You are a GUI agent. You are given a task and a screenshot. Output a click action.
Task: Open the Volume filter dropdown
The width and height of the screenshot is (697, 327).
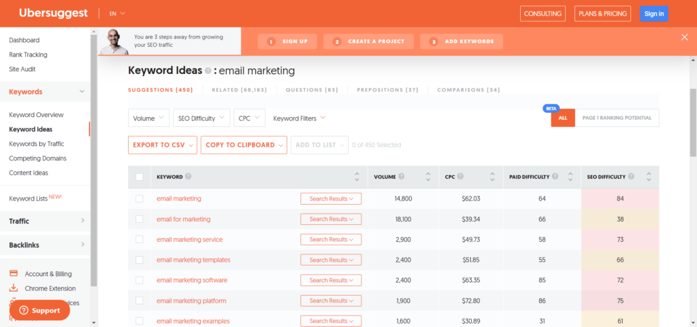(x=148, y=118)
